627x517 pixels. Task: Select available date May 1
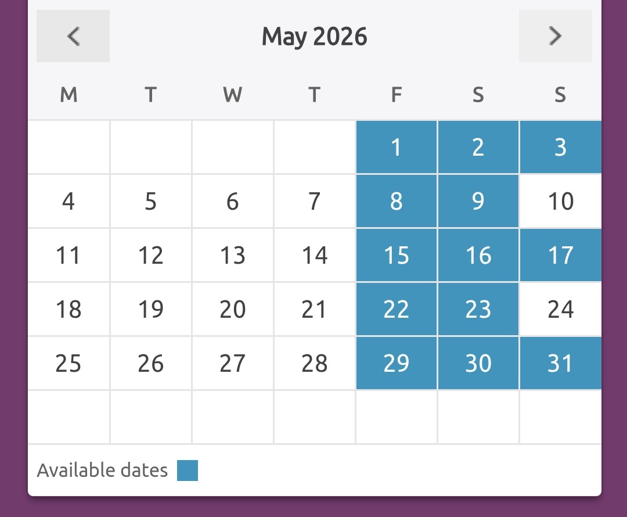(396, 148)
